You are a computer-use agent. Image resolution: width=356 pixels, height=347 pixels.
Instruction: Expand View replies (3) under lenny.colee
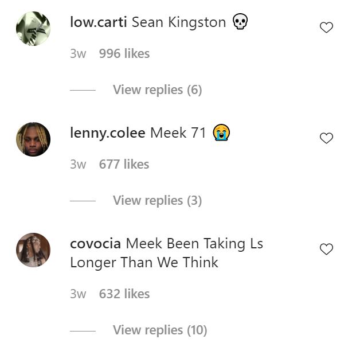click(x=157, y=201)
